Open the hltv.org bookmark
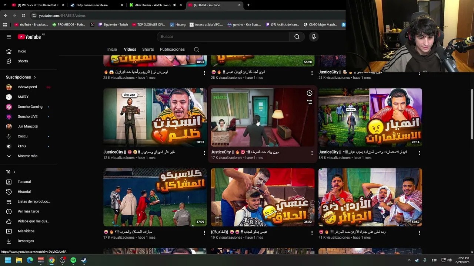 178,25
